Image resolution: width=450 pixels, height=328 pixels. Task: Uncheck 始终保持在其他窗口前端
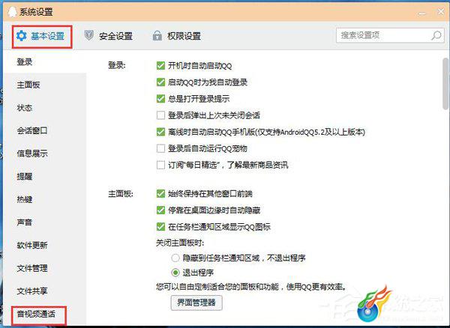click(x=160, y=194)
